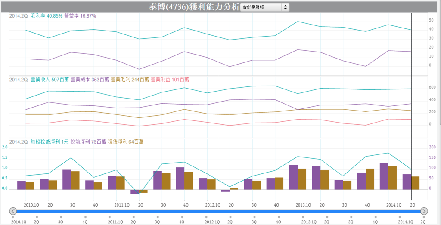Click the blue date range slider bar
Screen dimensions: 441x225
pos(218,211)
